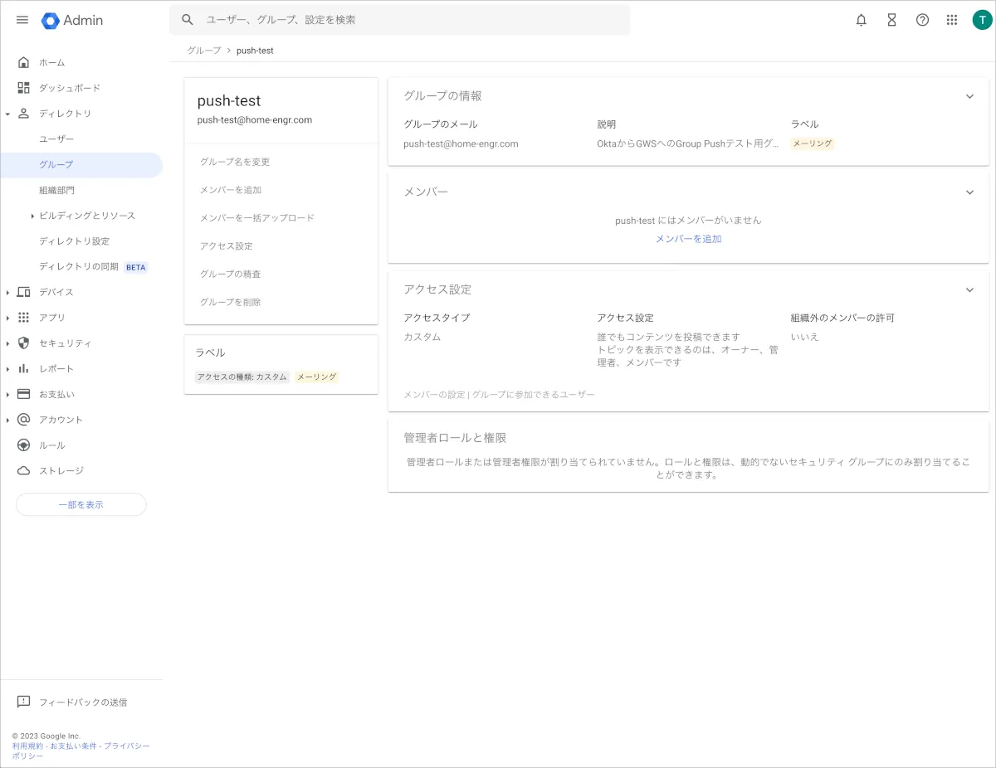The width and height of the screenshot is (996, 768).
Task: Open the help question mark icon
Action: (922, 20)
